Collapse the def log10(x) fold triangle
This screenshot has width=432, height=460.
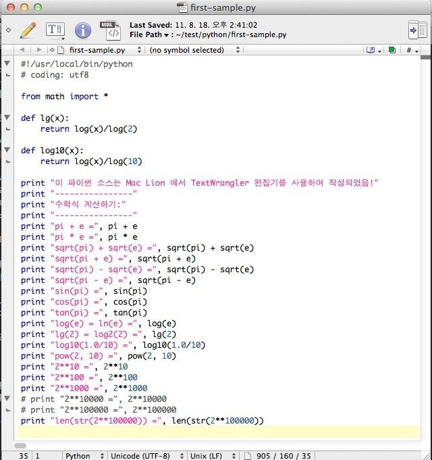[7, 149]
